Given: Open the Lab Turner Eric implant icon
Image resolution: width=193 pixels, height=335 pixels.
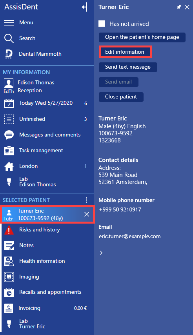Looking at the screenshot, I should point(9,324).
